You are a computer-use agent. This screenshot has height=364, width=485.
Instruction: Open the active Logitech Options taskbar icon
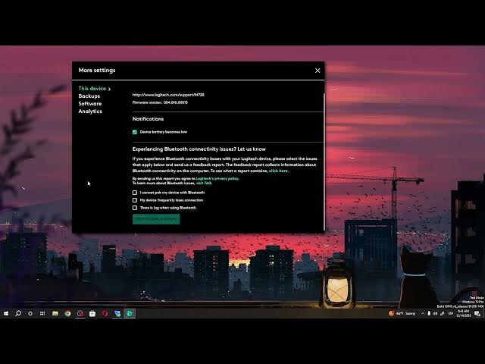[130, 313]
